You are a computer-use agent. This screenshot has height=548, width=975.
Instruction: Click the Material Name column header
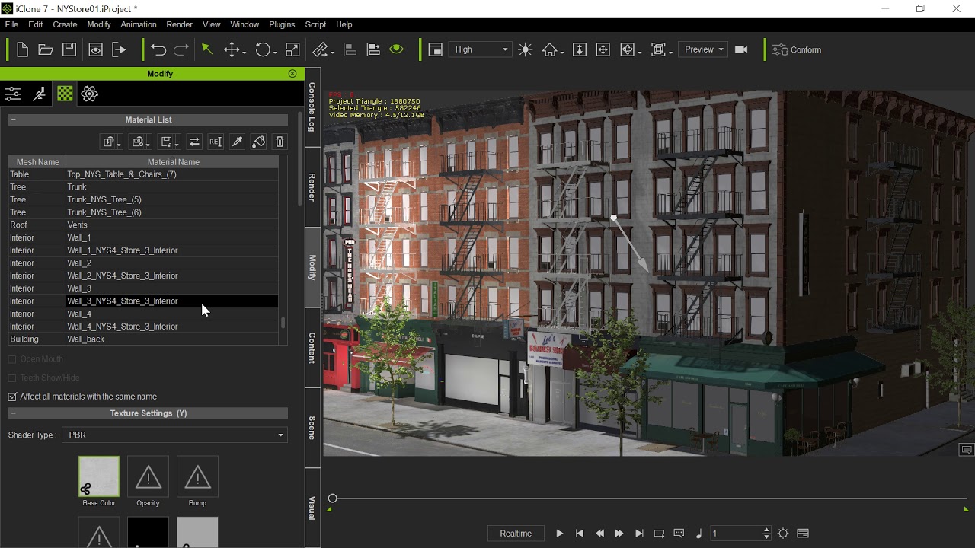pos(173,162)
